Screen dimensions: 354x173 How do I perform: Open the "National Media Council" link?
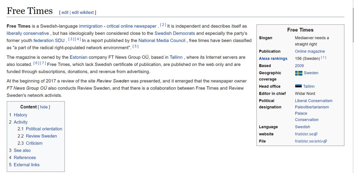[x=162, y=40]
